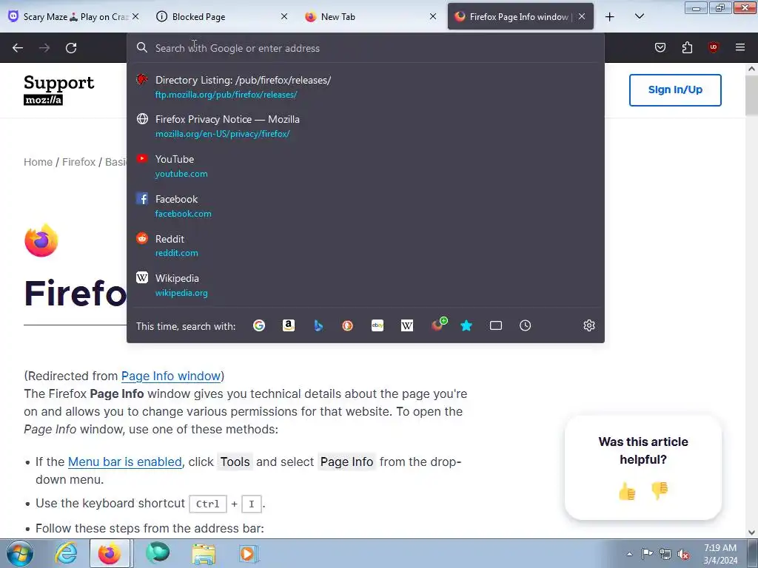Search this time with Amazon

point(289,326)
